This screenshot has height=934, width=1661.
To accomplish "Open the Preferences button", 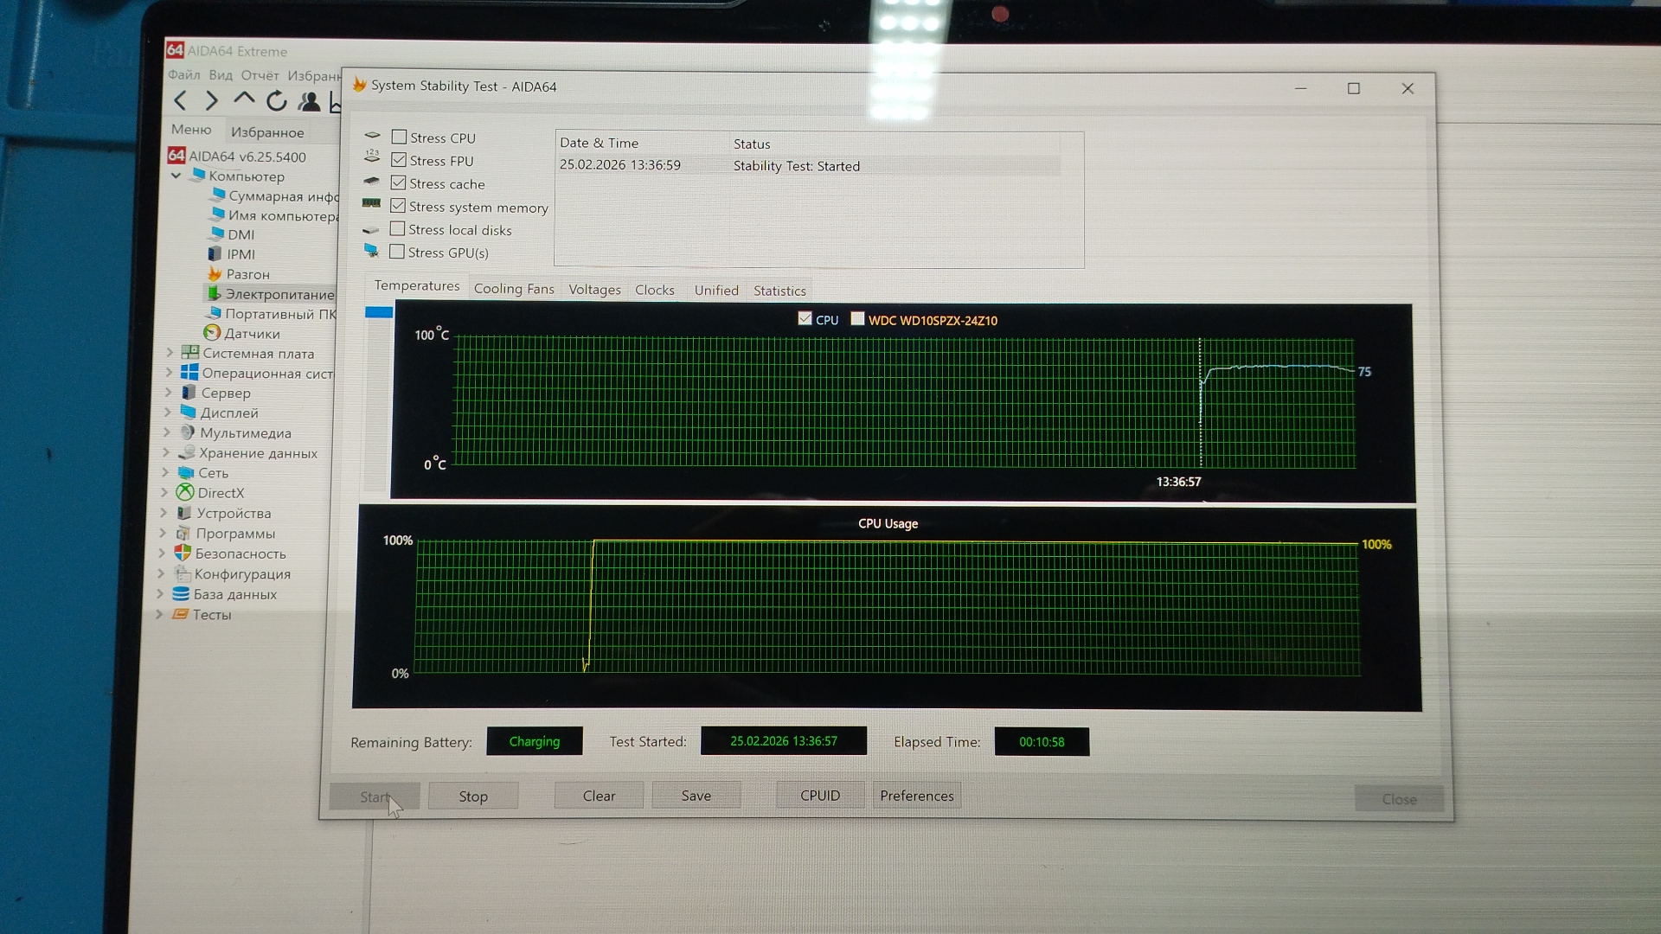I will pyautogui.click(x=916, y=796).
